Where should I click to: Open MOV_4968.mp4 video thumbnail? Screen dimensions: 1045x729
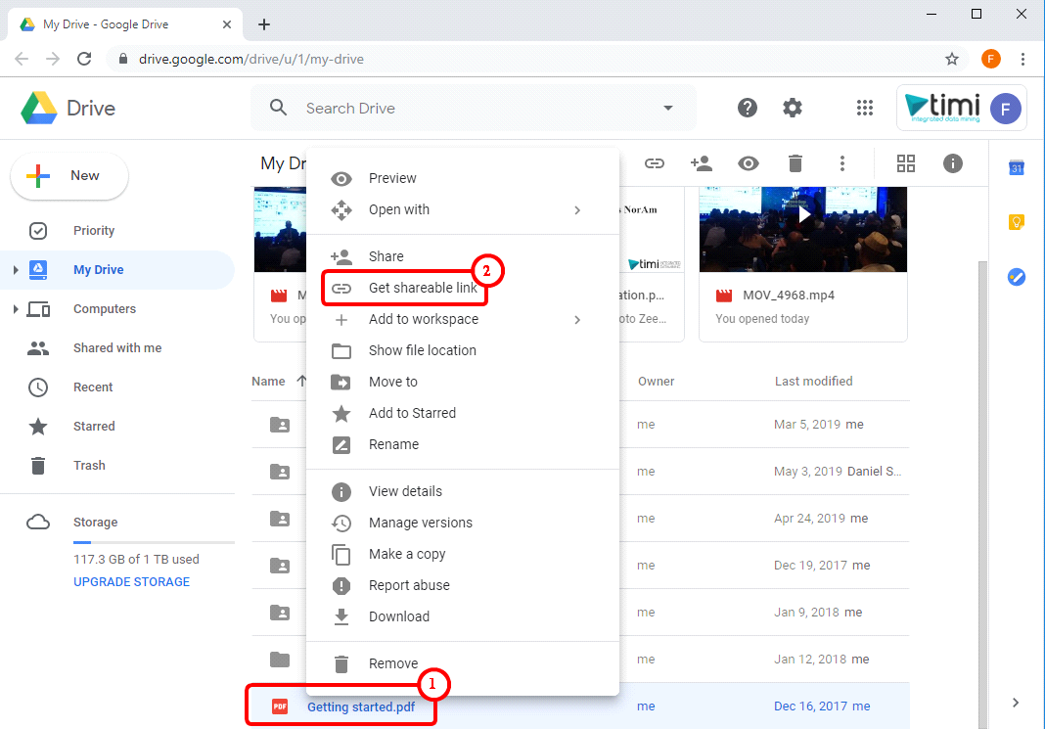coord(803,229)
